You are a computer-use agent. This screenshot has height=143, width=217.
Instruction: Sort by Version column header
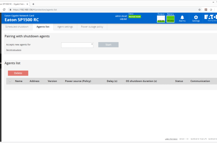click(52, 81)
